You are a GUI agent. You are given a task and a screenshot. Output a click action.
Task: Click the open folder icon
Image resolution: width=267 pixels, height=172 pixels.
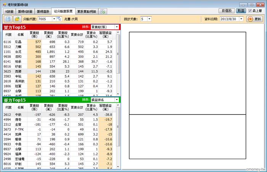point(17,19)
